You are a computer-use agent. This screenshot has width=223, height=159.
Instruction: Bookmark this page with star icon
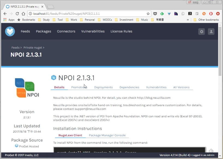click(148, 14)
